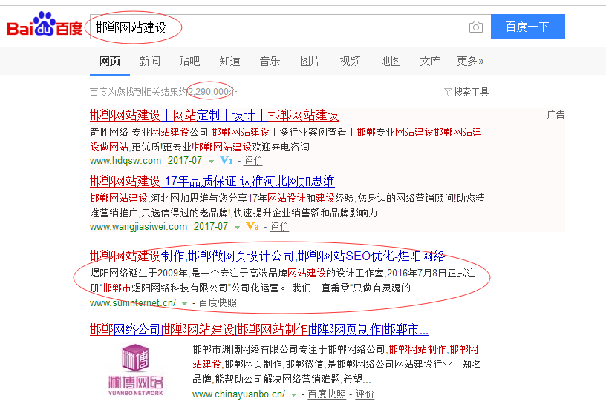Image resolution: width=606 pixels, height=404 pixels.
Task: Click 评价 link next to www.wangjiasiwei.com
Action: click(x=279, y=227)
